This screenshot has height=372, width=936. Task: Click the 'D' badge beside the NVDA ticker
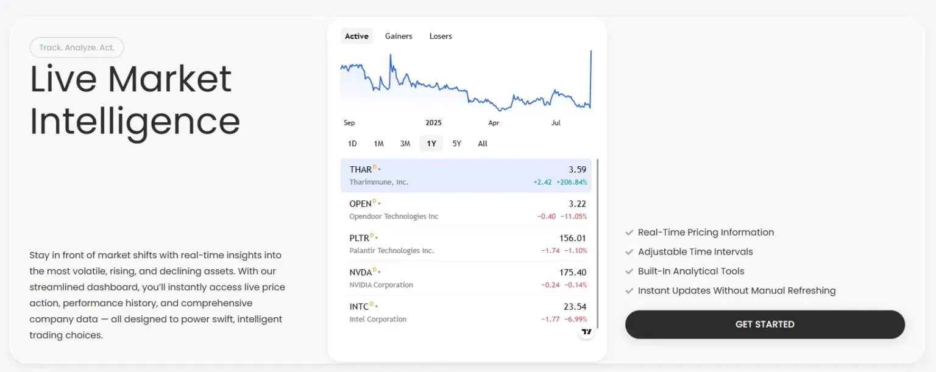pyautogui.click(x=375, y=270)
